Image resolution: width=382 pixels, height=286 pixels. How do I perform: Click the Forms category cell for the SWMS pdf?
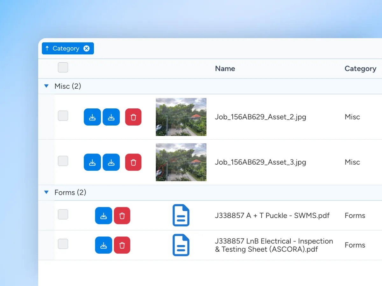[355, 216]
